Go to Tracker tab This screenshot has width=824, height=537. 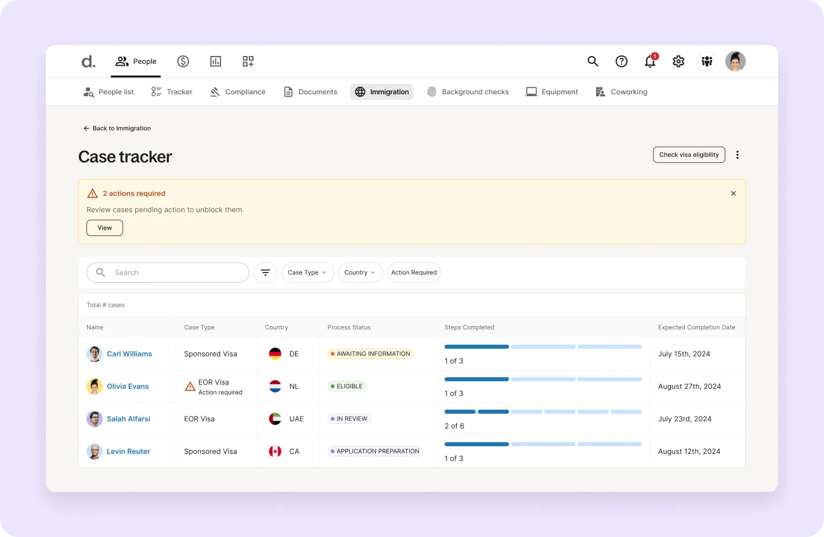coord(172,92)
